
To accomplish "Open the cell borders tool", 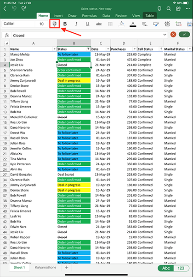I will (110, 24).
